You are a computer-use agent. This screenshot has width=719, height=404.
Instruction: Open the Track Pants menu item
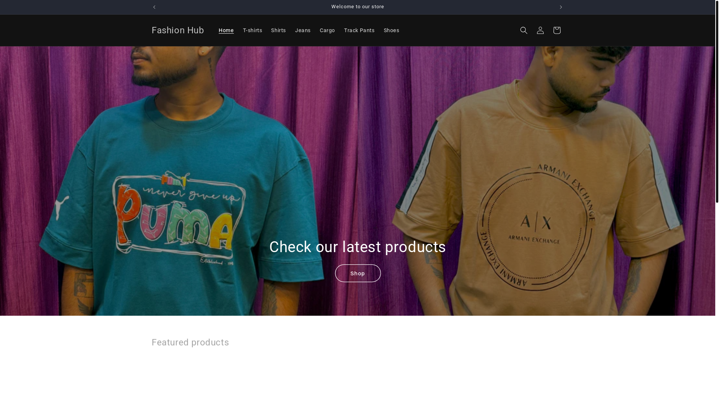[359, 30]
